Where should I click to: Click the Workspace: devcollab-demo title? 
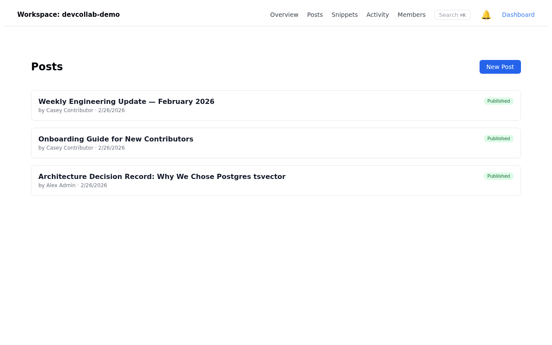[x=69, y=15]
